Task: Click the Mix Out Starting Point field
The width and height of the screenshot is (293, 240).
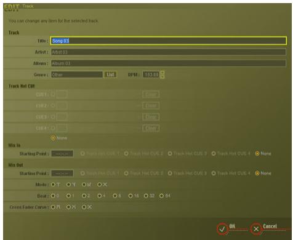Action: pos(62,174)
